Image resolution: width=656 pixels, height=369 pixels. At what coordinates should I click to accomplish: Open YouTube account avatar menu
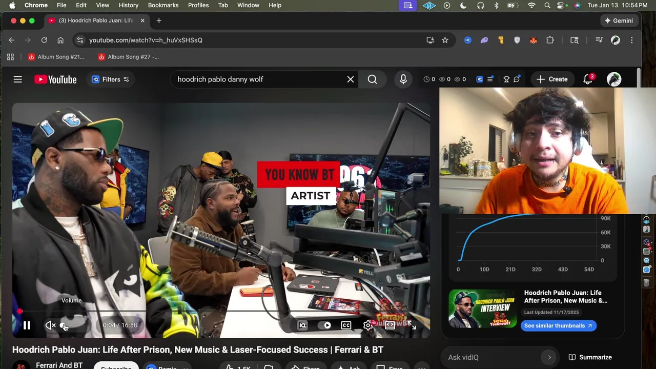(x=614, y=79)
